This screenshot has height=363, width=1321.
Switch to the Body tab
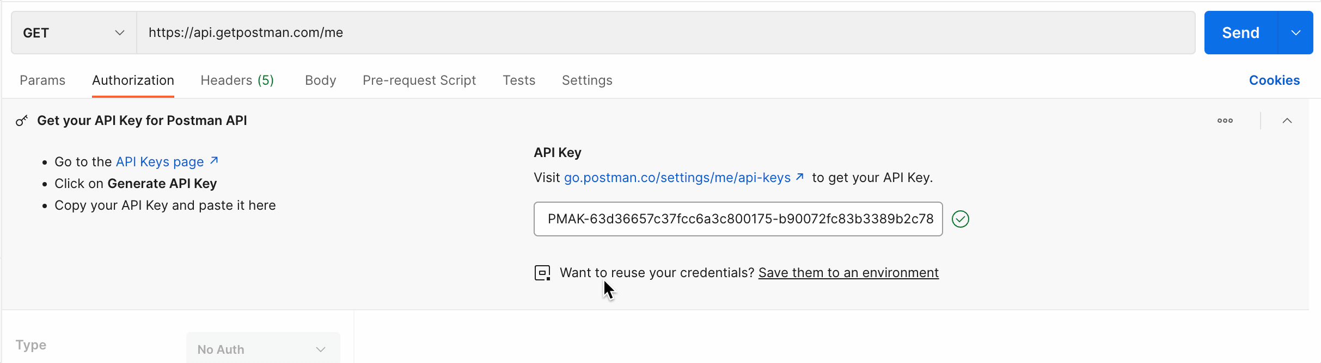tap(320, 80)
